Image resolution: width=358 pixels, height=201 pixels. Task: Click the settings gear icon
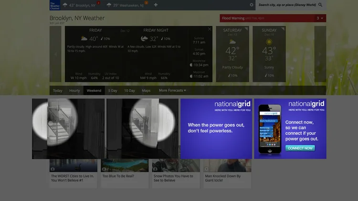tap(252, 5)
